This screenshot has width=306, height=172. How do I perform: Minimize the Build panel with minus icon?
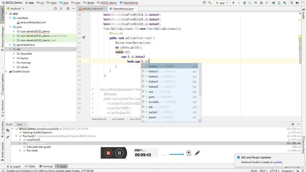click(x=298, y=124)
